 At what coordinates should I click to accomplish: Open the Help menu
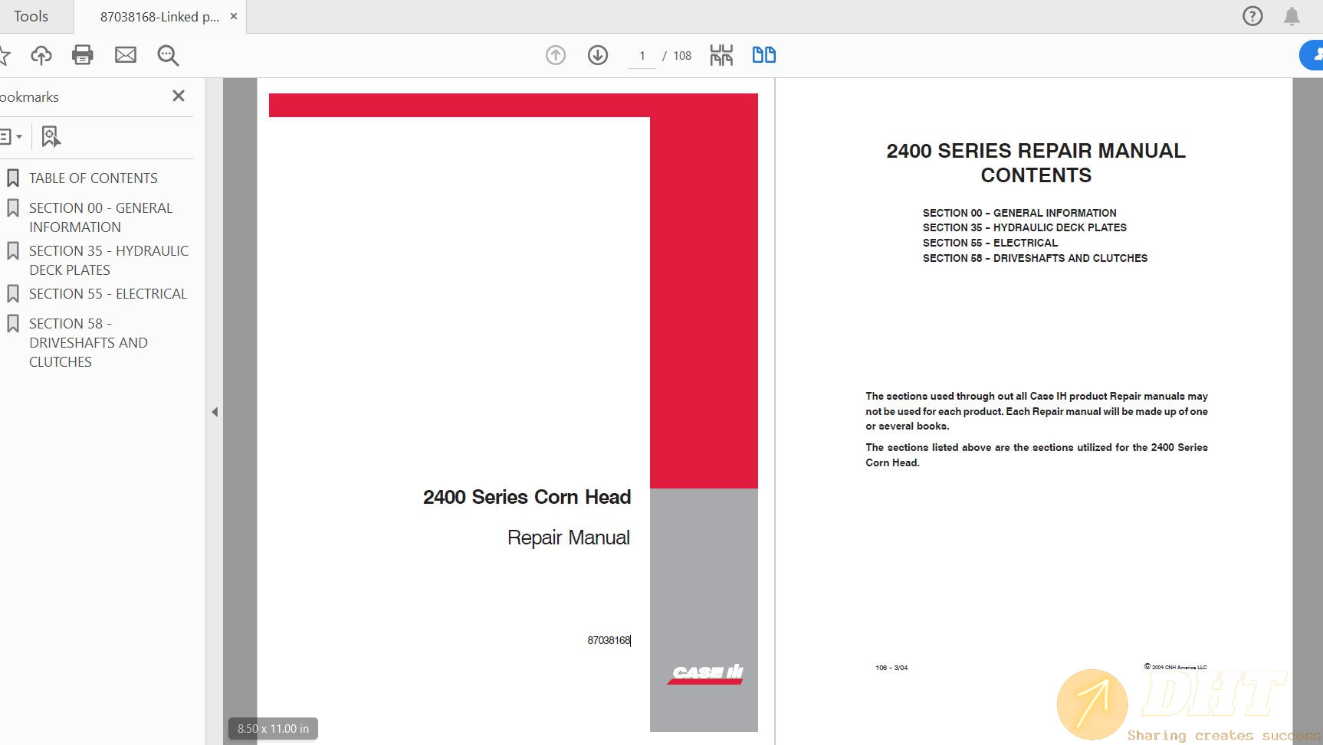(1252, 15)
